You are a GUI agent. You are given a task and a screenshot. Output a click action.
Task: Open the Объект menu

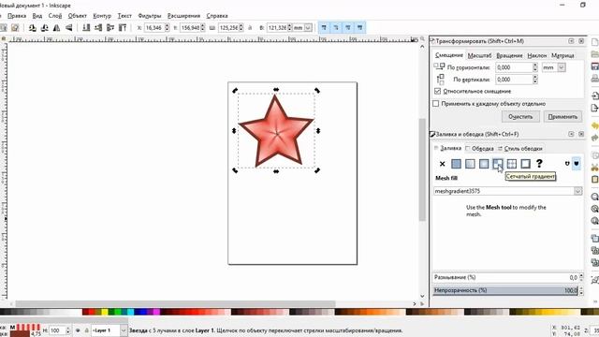[77, 16]
